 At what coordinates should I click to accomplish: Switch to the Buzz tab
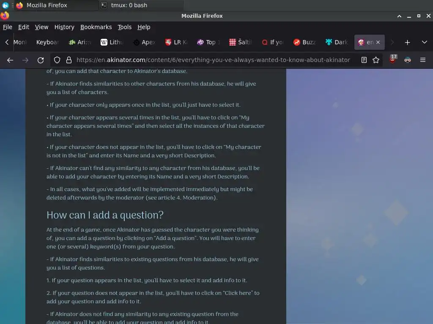pyautogui.click(x=304, y=42)
